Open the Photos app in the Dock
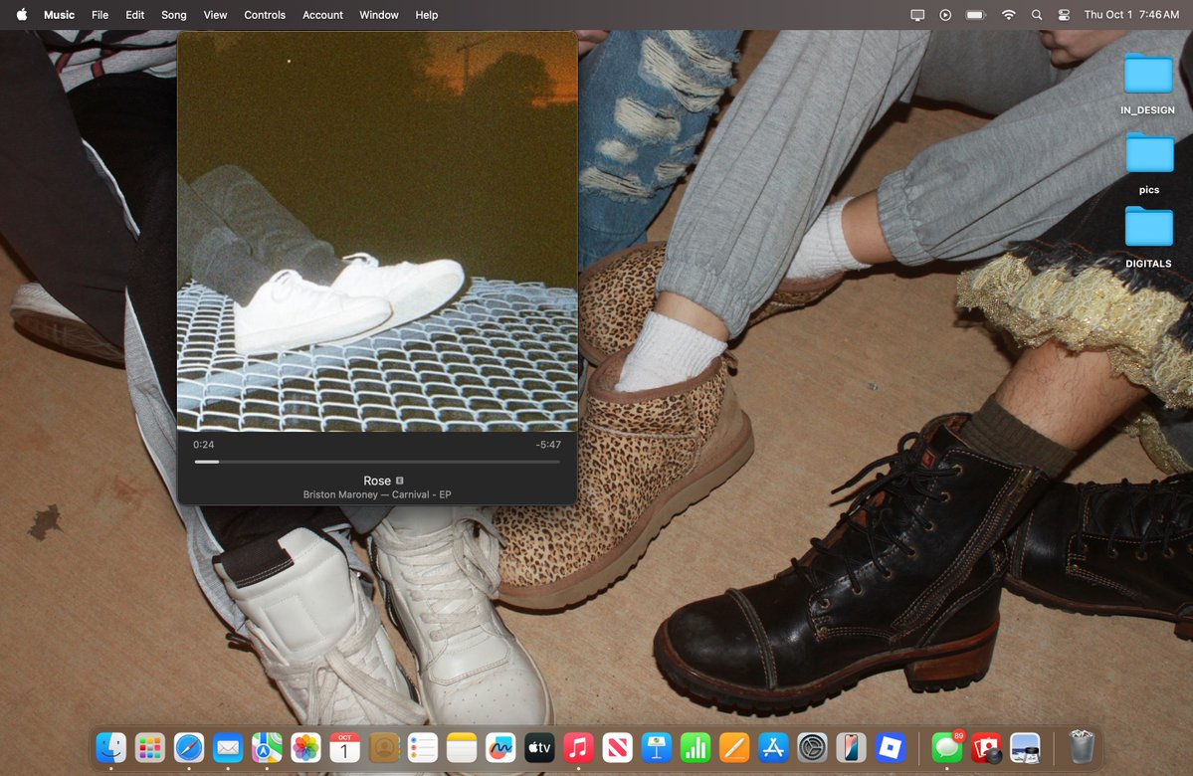The width and height of the screenshot is (1193, 776). tap(305, 748)
